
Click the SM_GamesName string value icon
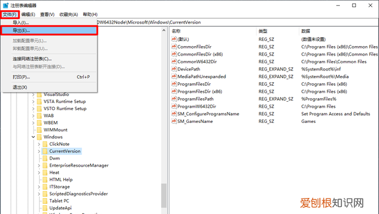click(x=174, y=121)
